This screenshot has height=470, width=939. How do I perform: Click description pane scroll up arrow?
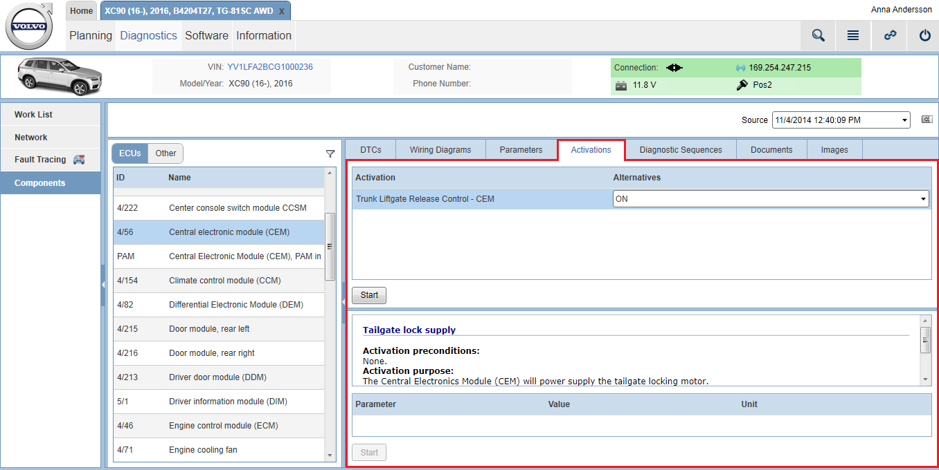[x=926, y=321]
